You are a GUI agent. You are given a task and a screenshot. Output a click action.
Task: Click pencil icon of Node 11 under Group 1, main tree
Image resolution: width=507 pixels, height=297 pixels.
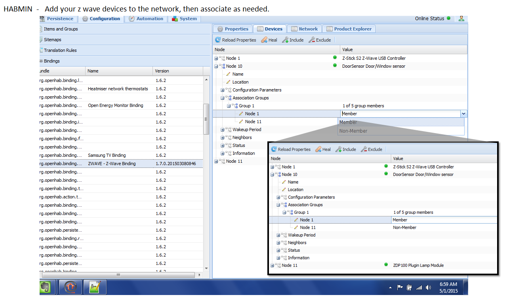(x=241, y=122)
